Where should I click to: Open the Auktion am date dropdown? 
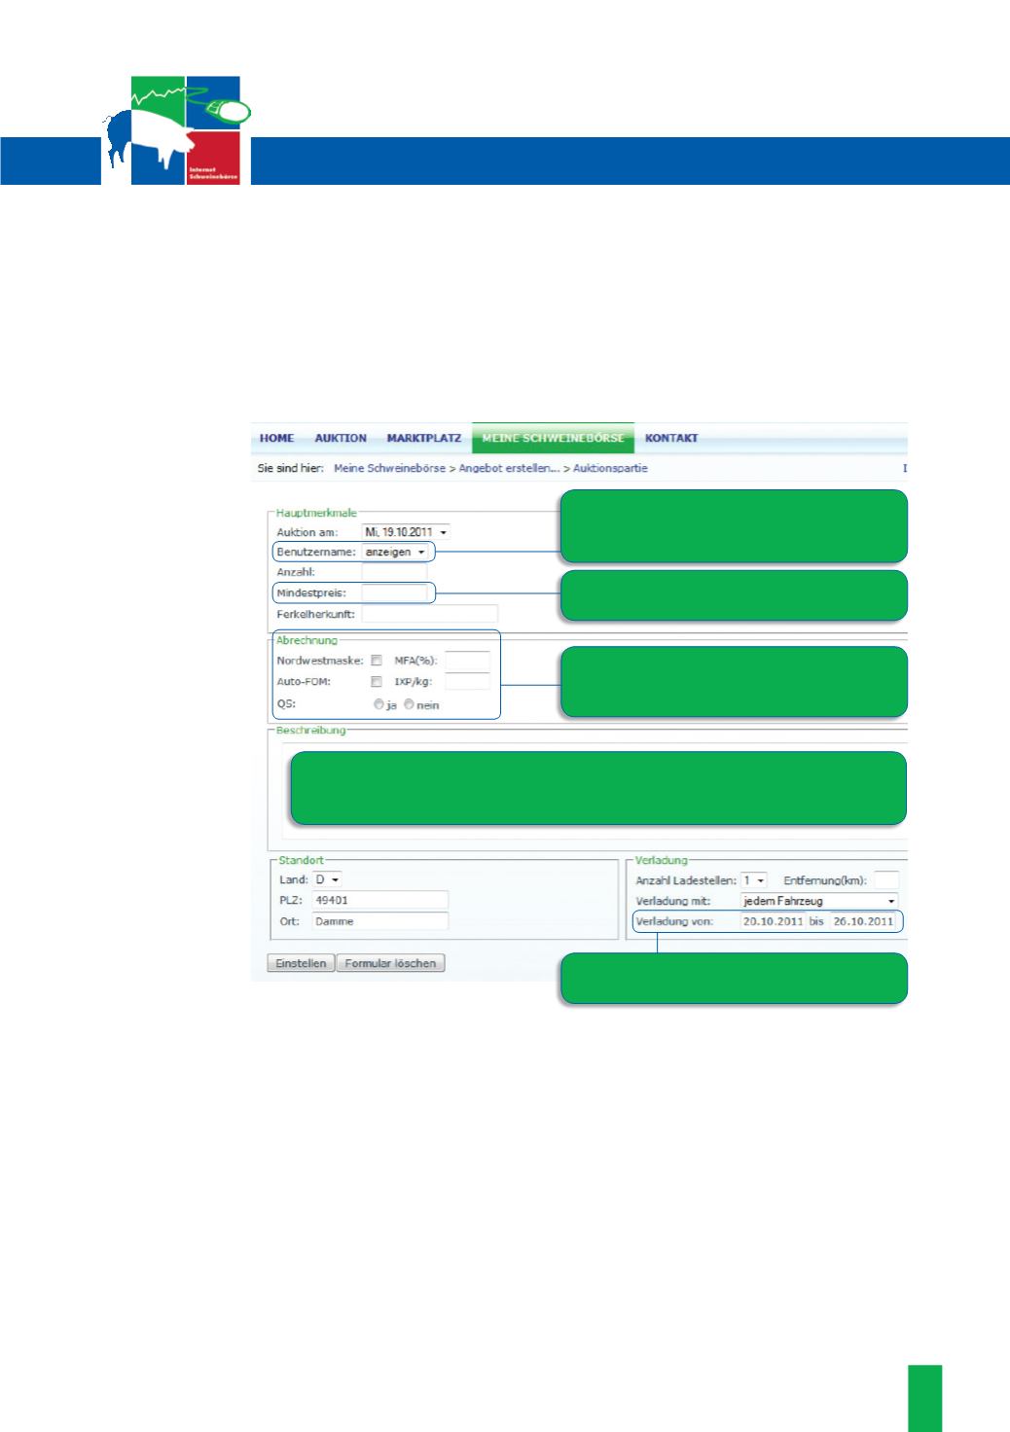406,533
